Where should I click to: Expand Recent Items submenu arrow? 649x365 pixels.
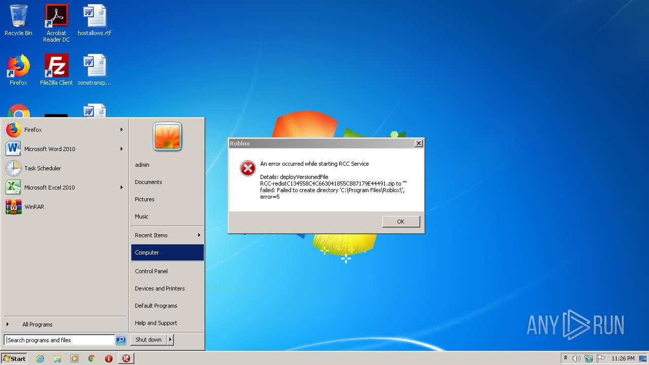click(x=199, y=235)
